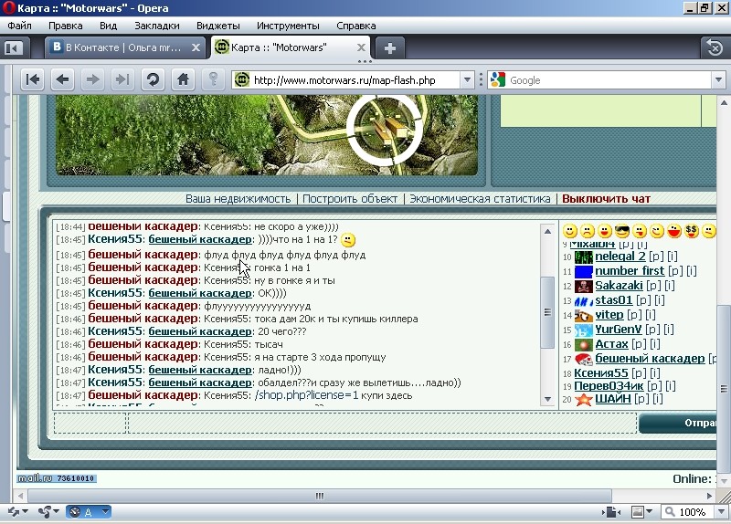Image resolution: width=731 pixels, height=524 pixels.
Task: Insert the smiling face emoticon
Action: click(569, 231)
